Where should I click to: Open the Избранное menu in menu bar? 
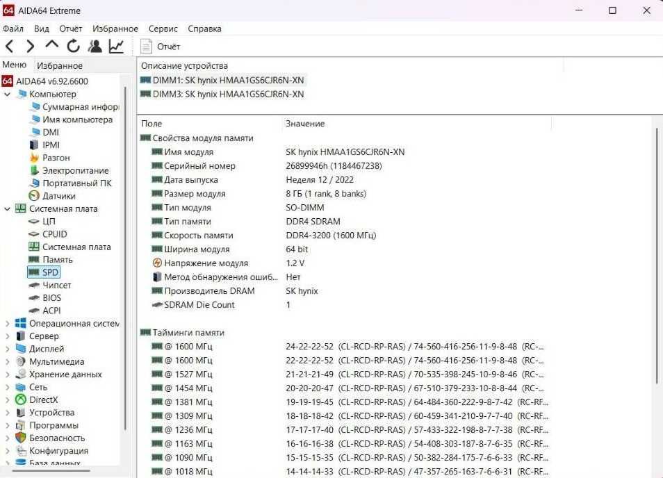point(115,28)
